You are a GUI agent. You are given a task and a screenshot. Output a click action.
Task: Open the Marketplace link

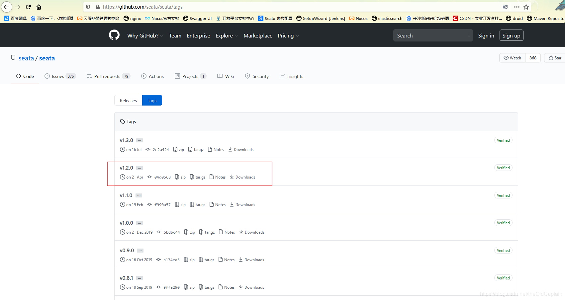tap(258, 36)
